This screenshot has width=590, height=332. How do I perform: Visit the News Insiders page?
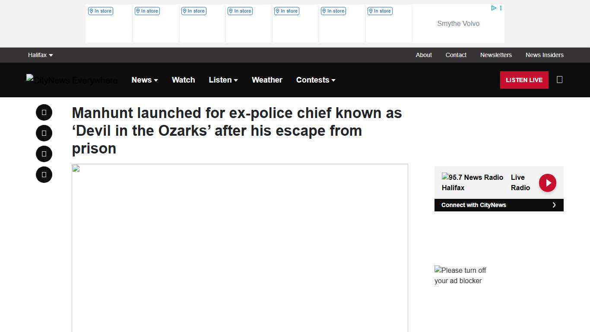click(544, 55)
